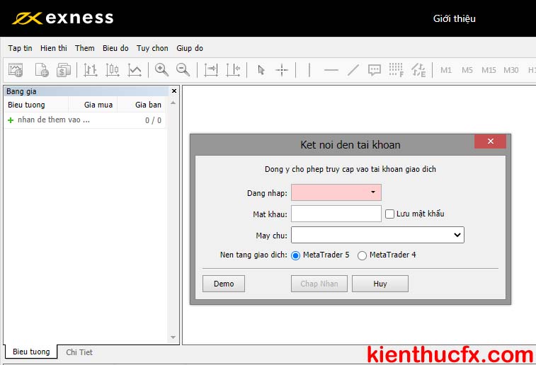
Task: Click the zoom in magnifier icon
Action: coord(161,70)
